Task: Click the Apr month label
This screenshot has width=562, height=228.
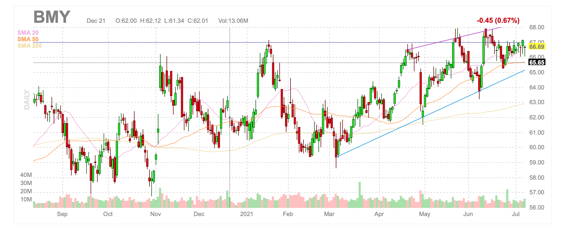Action: (379, 214)
